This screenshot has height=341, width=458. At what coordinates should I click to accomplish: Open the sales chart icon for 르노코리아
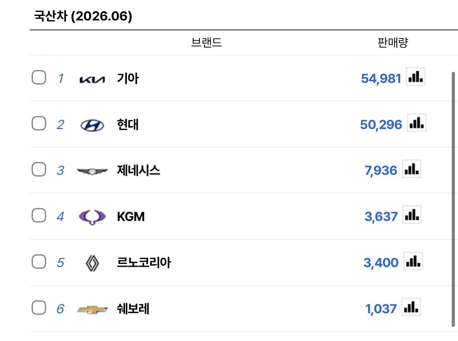coord(413,261)
